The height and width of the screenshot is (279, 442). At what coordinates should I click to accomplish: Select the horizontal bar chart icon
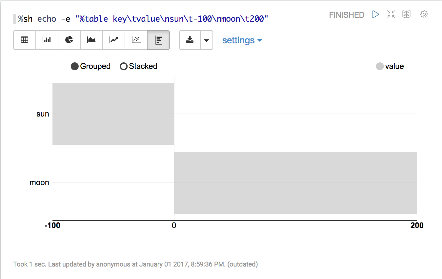coord(158,40)
